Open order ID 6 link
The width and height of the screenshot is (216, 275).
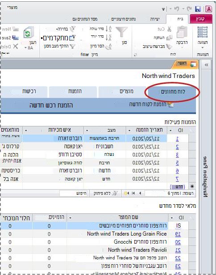click(177, 171)
